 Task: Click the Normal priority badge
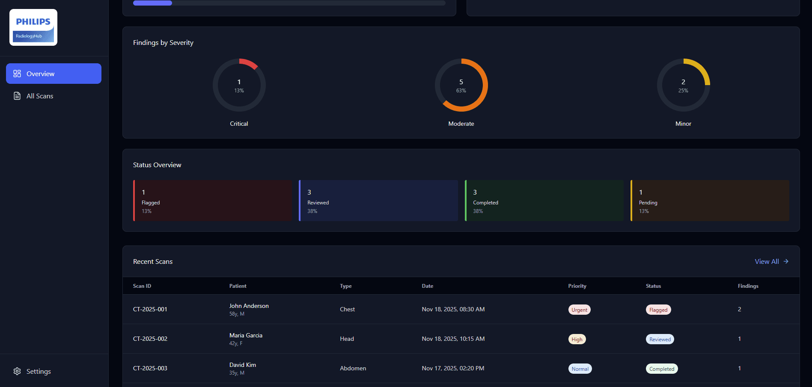coord(580,369)
